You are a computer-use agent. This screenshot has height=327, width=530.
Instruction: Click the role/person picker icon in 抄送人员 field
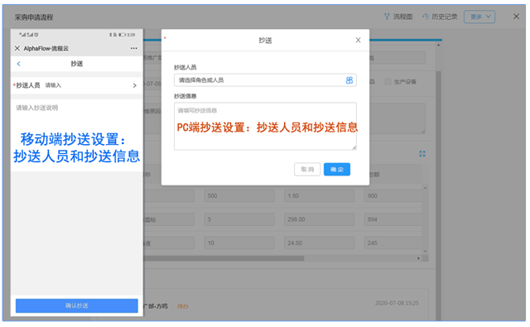pos(349,80)
